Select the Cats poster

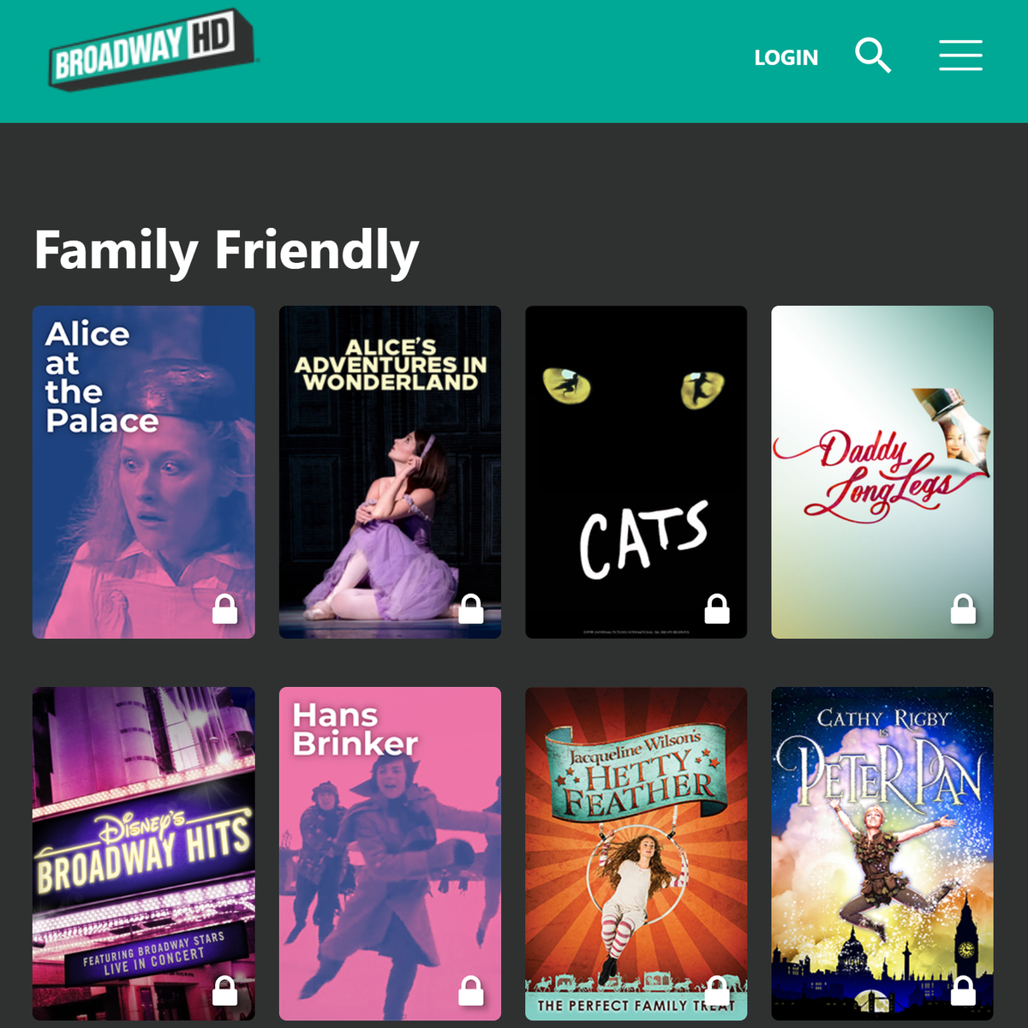click(637, 472)
